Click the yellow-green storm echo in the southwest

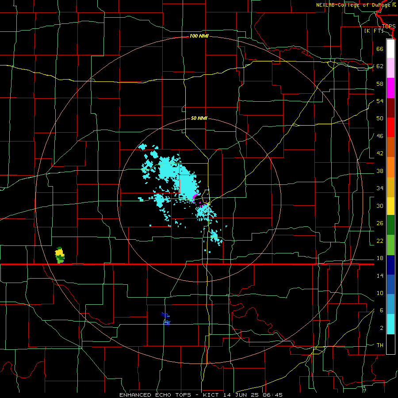tap(60, 255)
